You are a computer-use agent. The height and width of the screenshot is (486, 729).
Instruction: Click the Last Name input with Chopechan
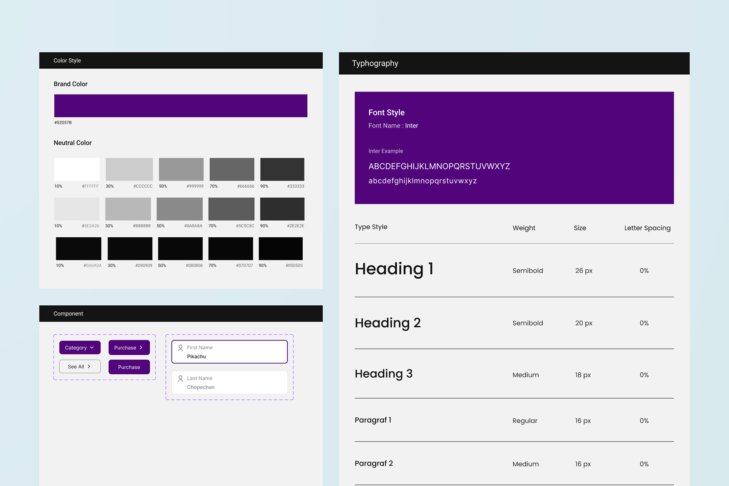(229, 383)
